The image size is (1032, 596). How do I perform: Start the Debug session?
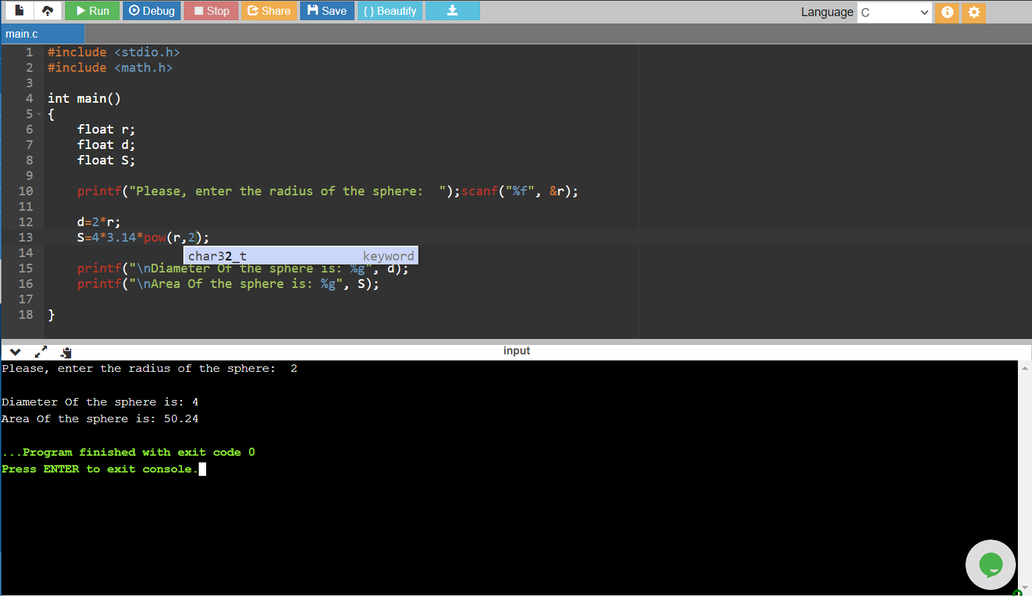tap(152, 11)
